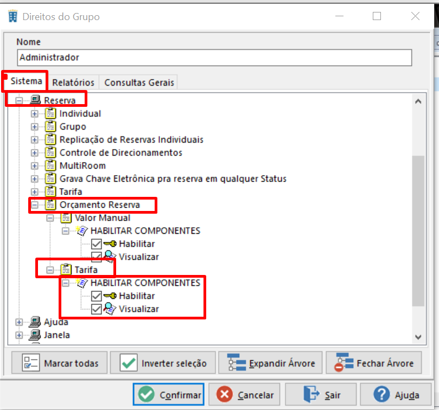The height and width of the screenshot is (410, 439).
Task: Collapse the Reserva root node
Action: coord(19,100)
